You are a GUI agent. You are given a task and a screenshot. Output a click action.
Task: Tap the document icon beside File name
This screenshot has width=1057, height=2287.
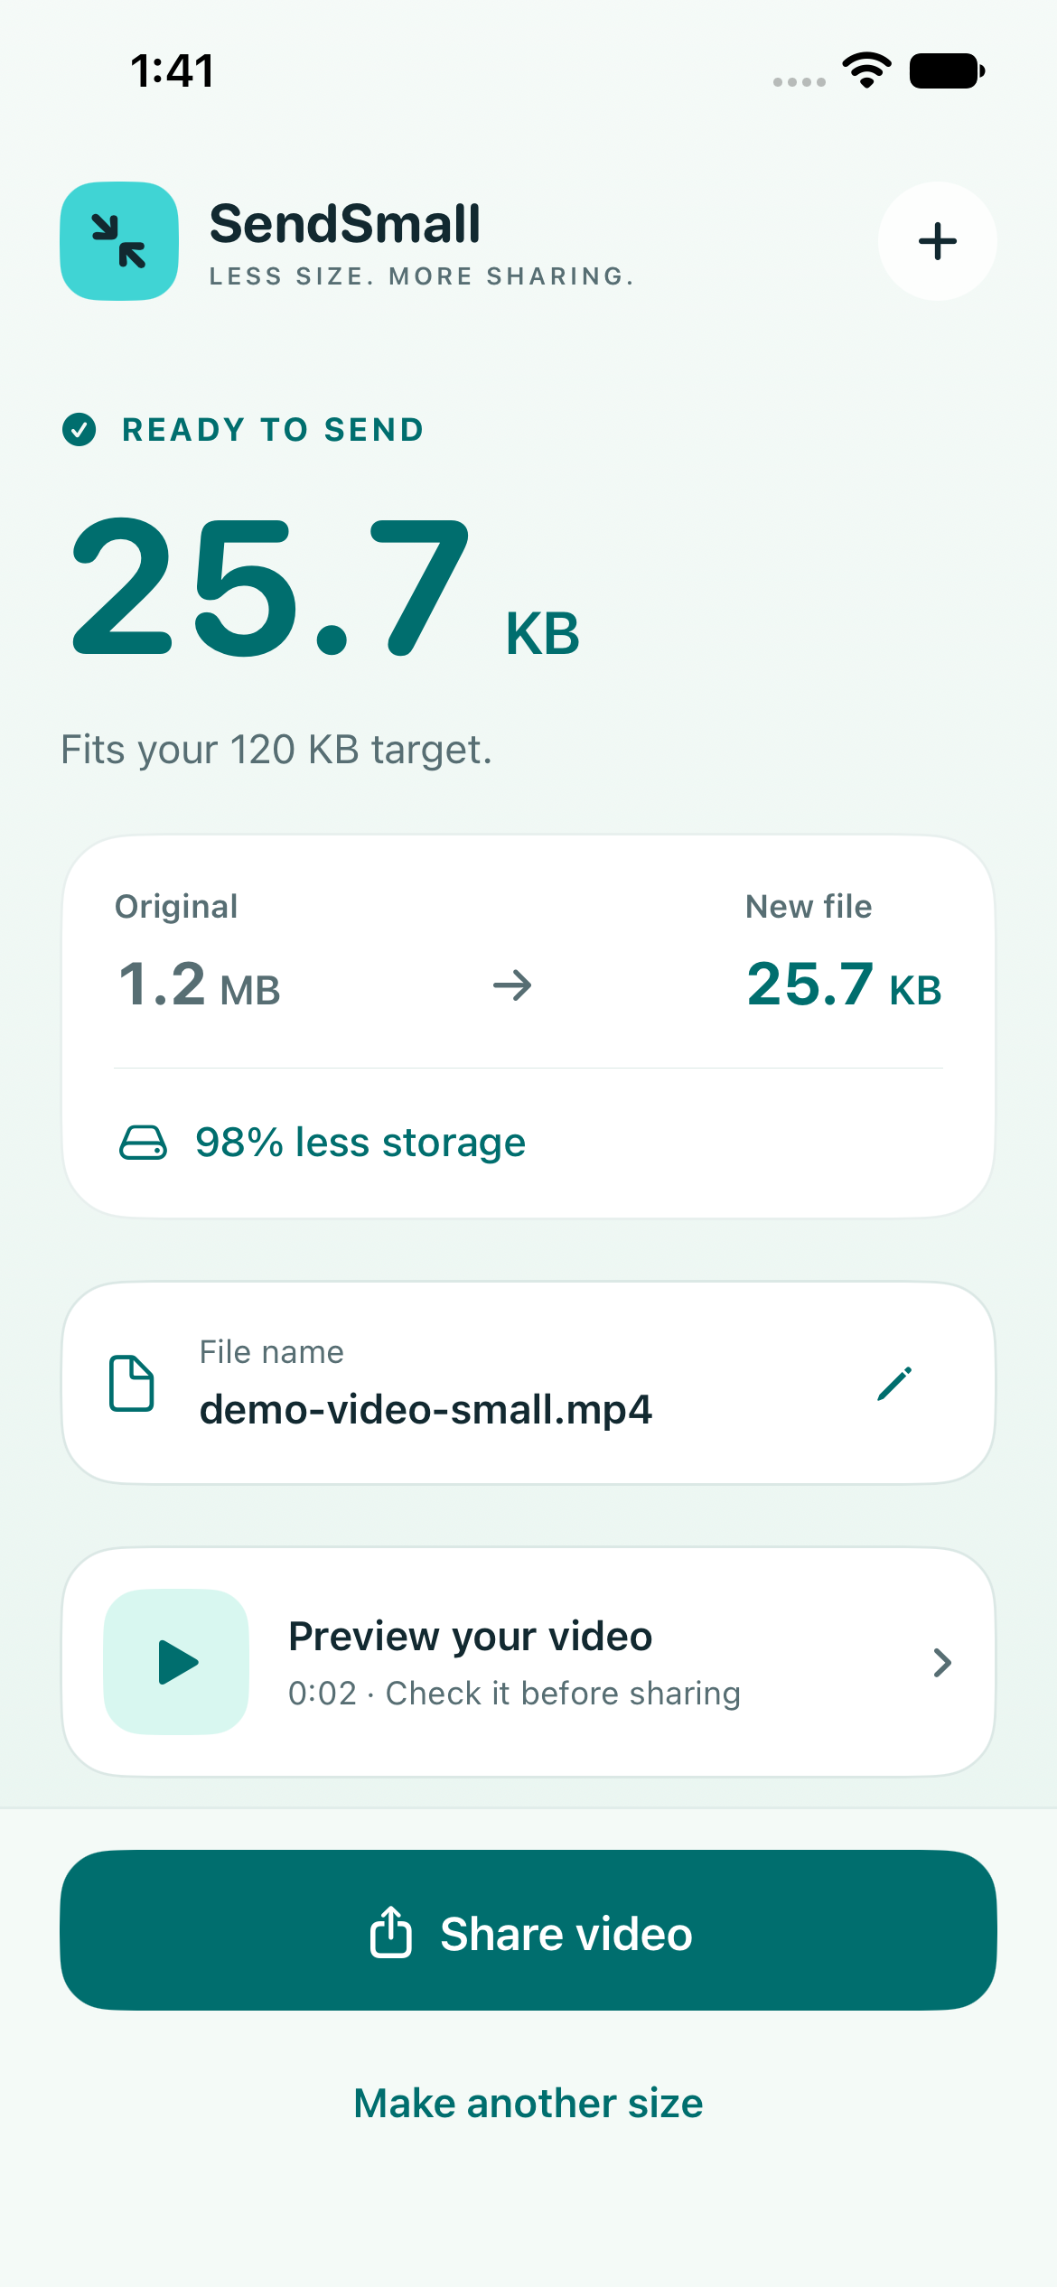coord(132,1383)
